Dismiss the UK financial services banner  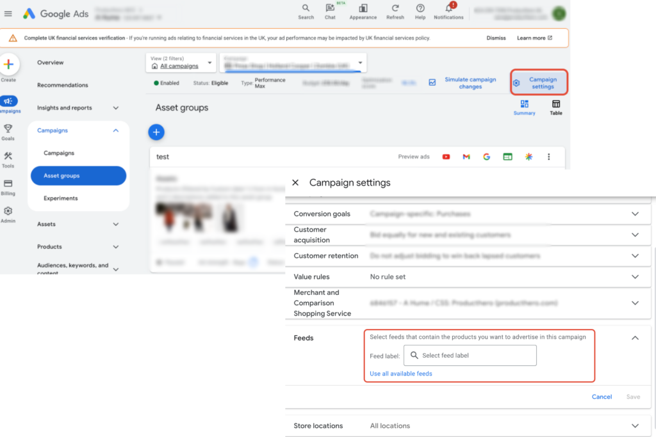click(x=496, y=38)
